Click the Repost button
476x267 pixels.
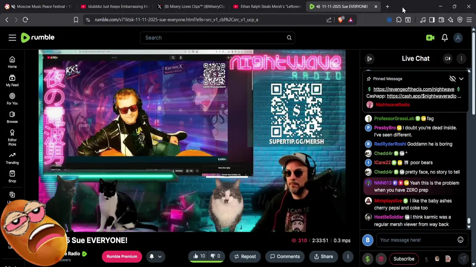[x=245, y=256]
